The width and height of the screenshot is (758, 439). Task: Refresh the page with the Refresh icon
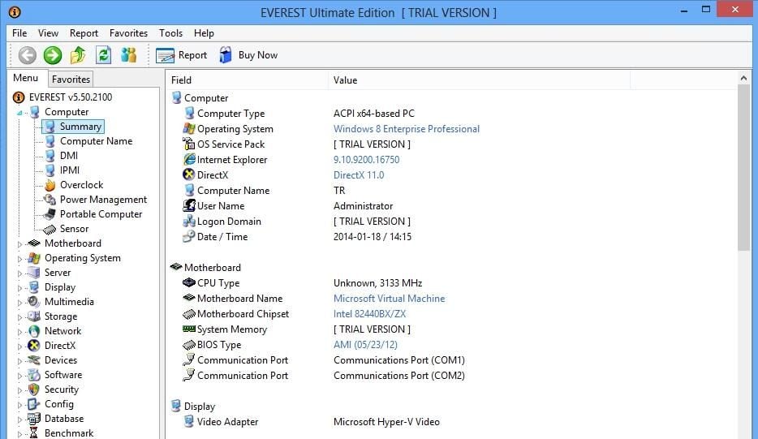pyautogui.click(x=103, y=55)
